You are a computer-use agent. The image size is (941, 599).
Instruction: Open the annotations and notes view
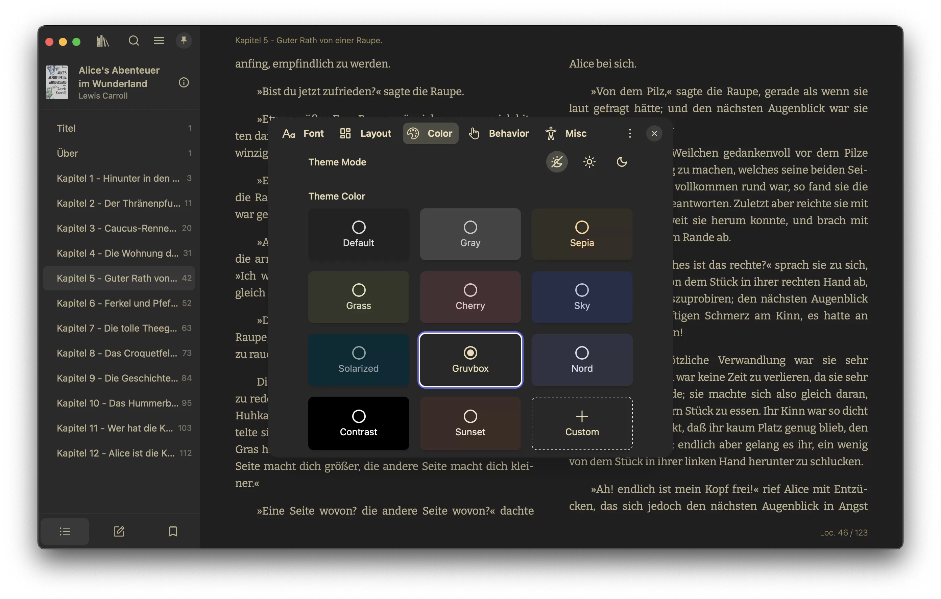tap(119, 531)
